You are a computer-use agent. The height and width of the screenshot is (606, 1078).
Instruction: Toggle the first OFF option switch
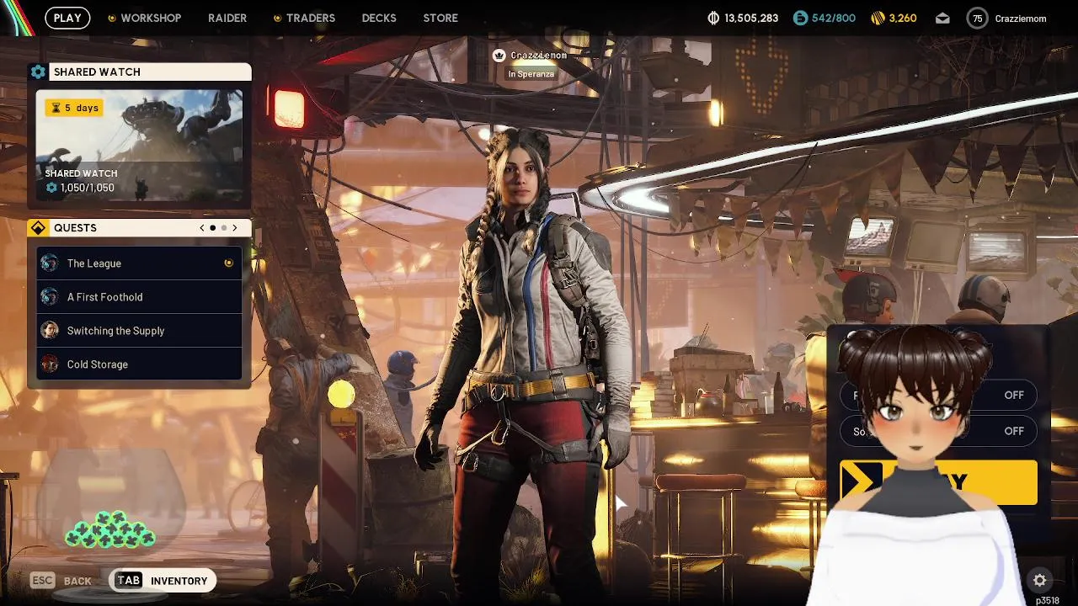(1014, 395)
